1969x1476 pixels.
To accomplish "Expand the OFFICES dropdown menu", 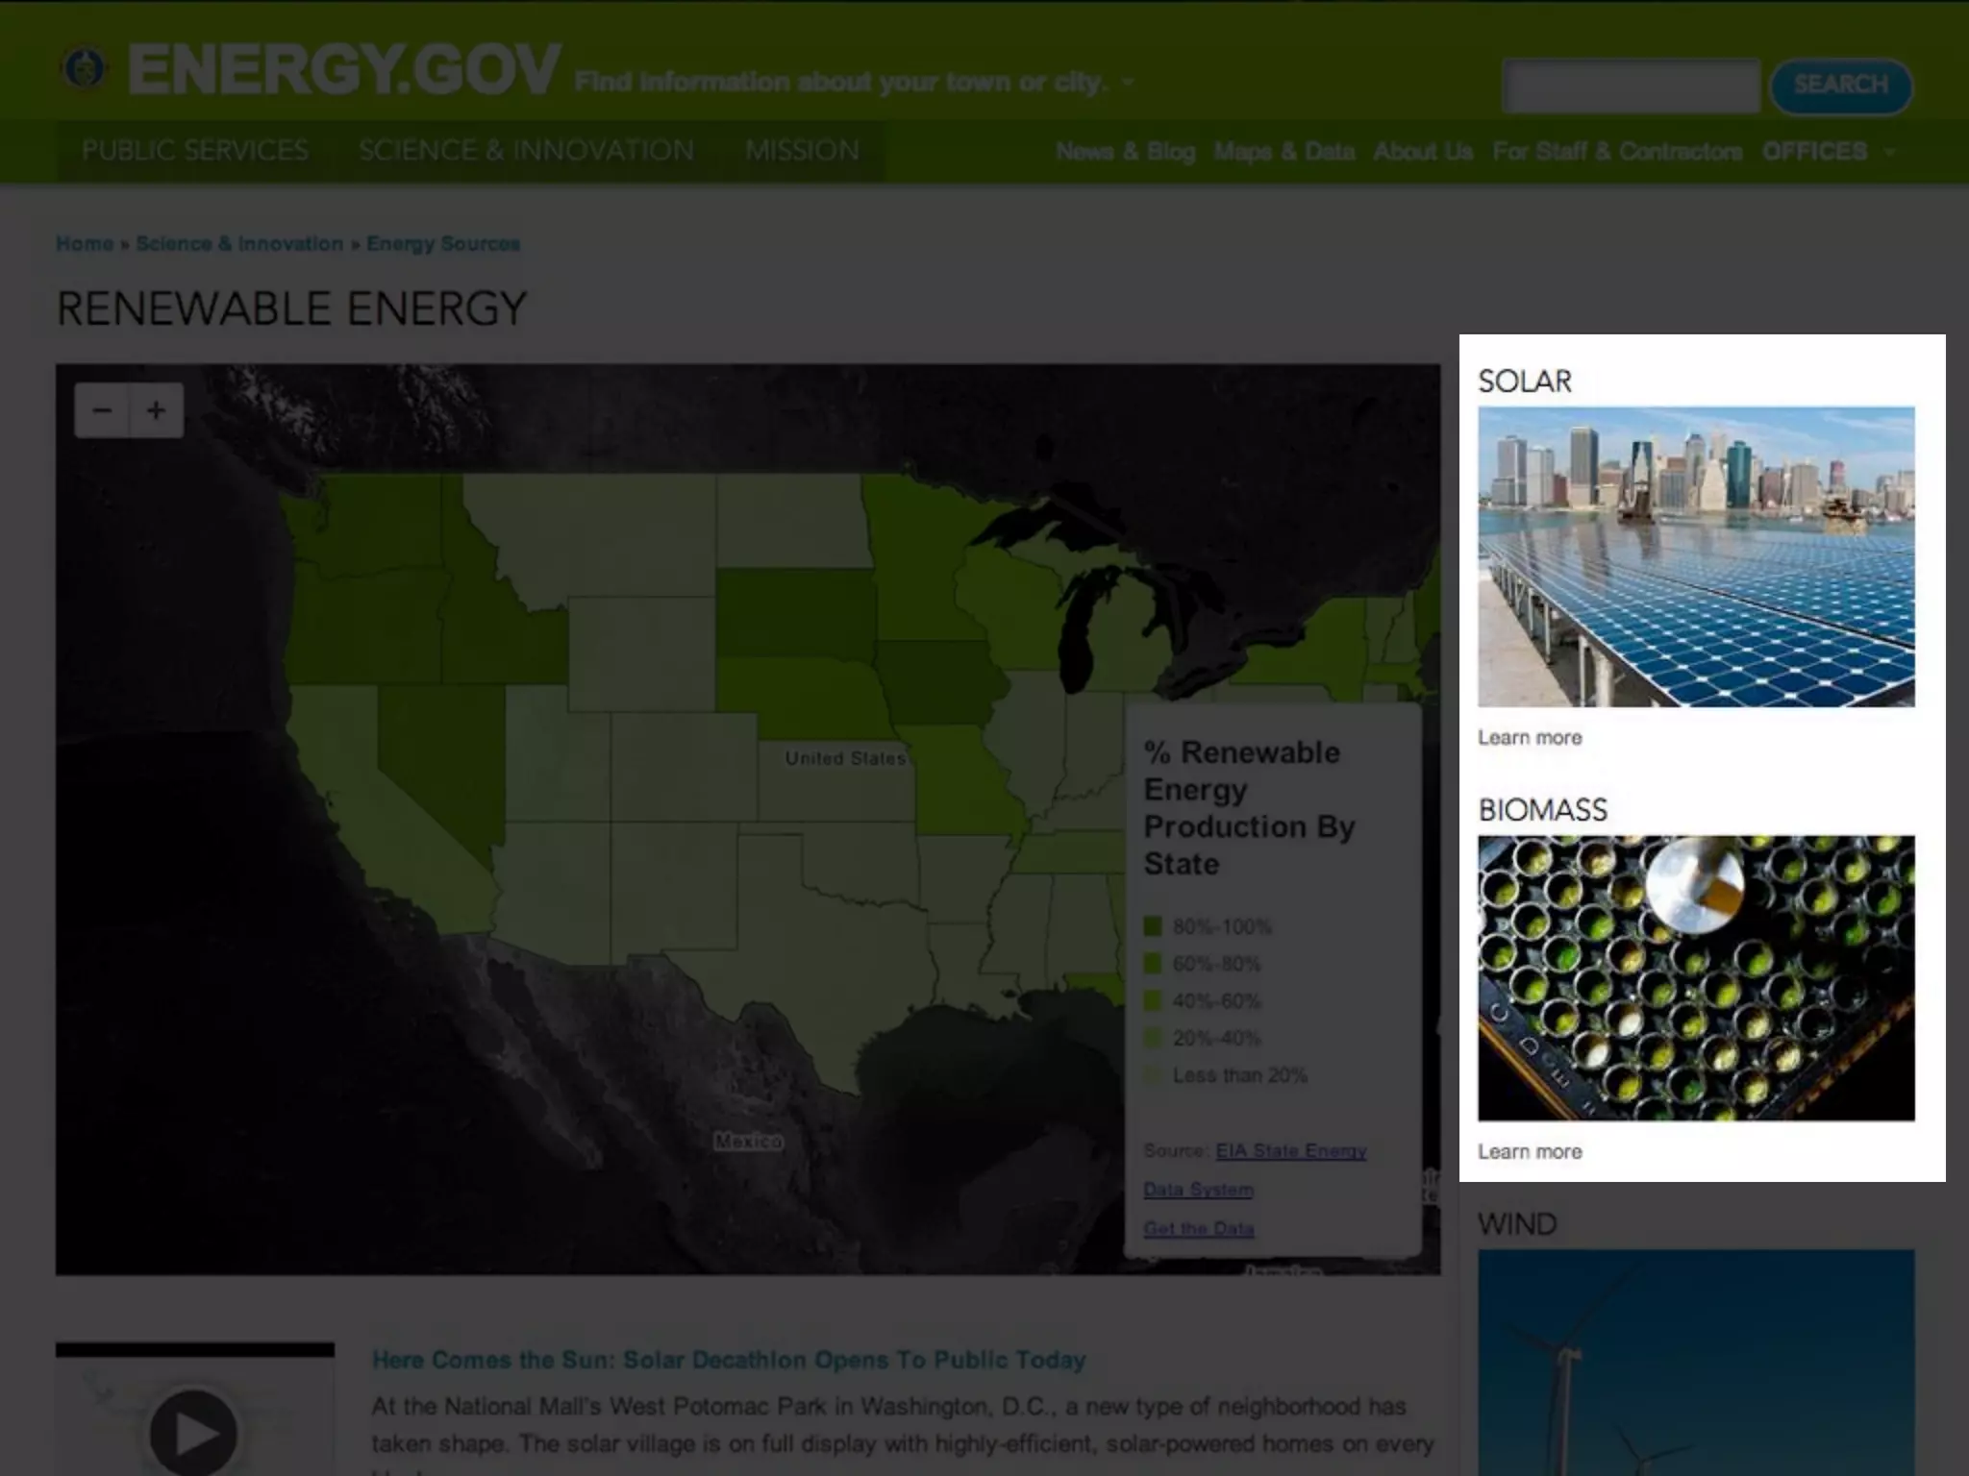I will (1889, 152).
